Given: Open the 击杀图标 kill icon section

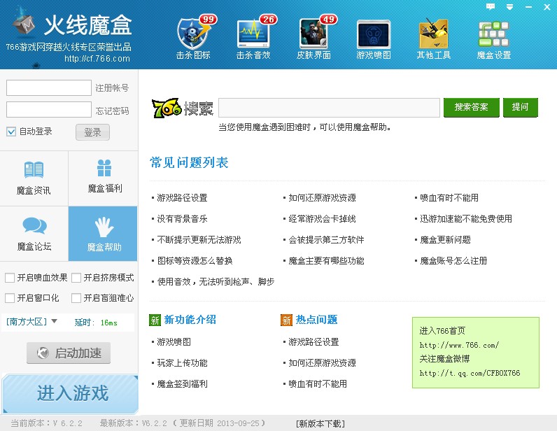Looking at the screenshot, I should pos(193,38).
